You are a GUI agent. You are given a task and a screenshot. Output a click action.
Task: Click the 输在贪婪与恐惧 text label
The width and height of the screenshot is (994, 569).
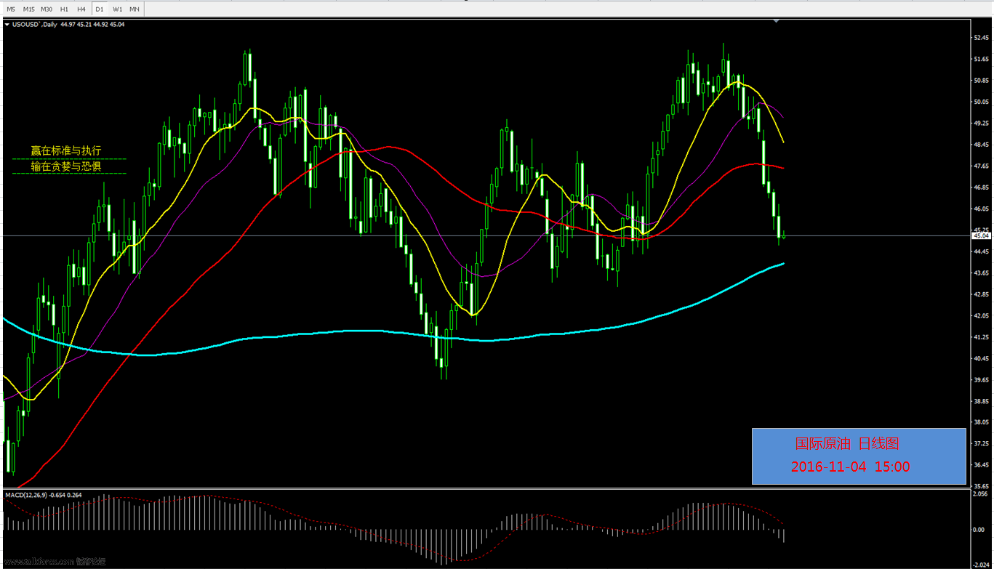[x=65, y=166]
